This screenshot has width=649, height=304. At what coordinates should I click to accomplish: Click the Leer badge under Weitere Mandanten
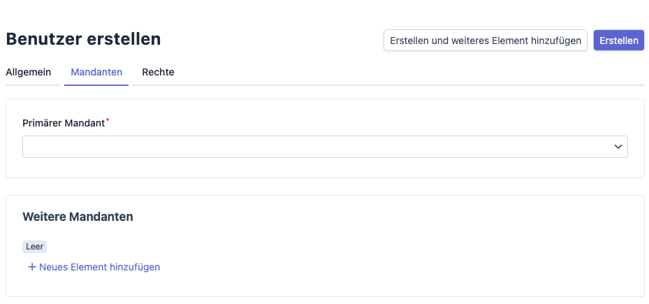[x=34, y=247]
